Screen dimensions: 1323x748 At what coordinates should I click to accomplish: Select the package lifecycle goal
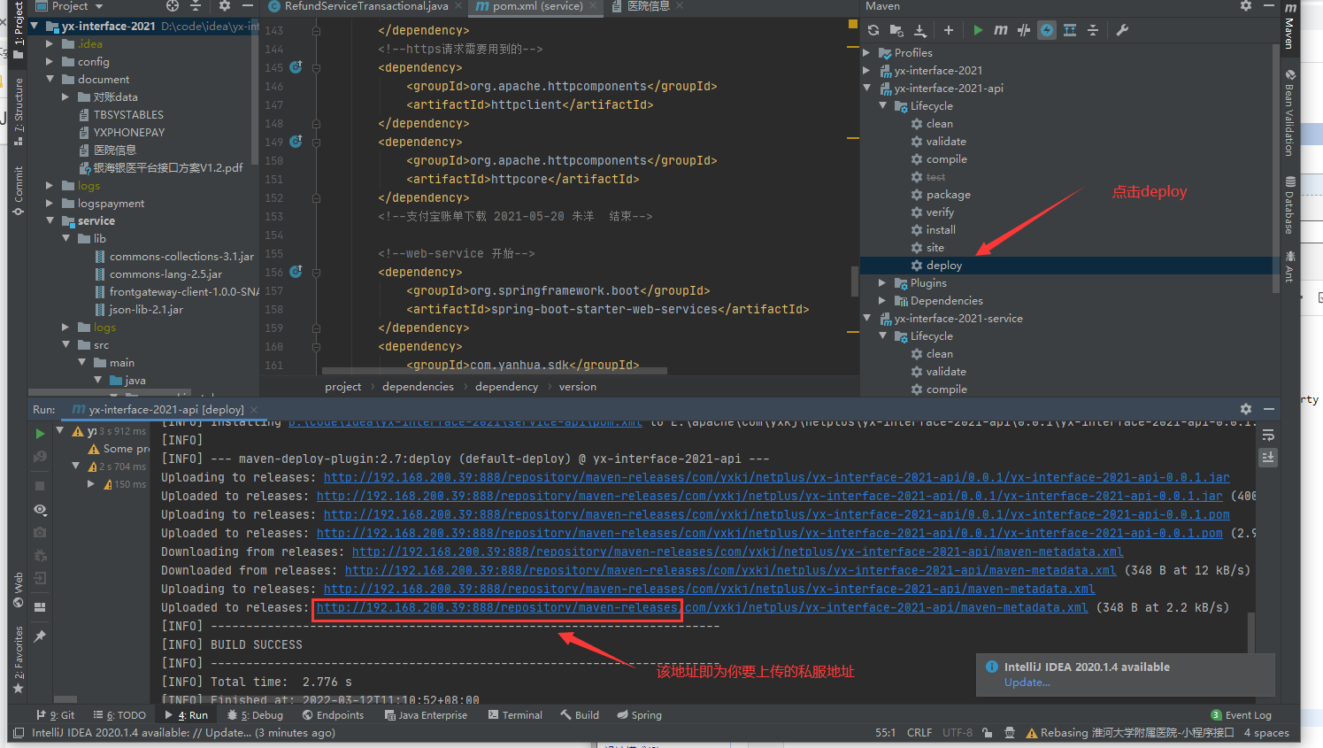[x=947, y=194]
